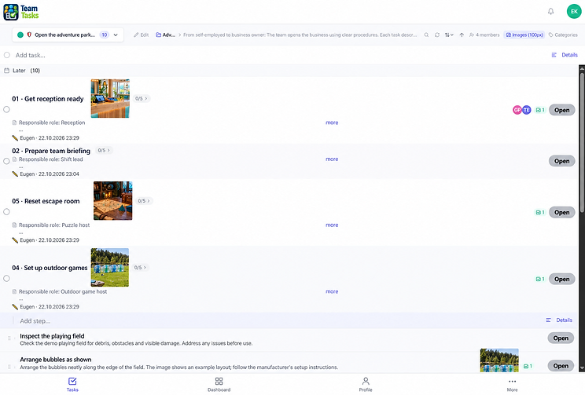The image size is (585, 395).
Task: Click image count icon on Get reception ready
Action: coord(540,110)
